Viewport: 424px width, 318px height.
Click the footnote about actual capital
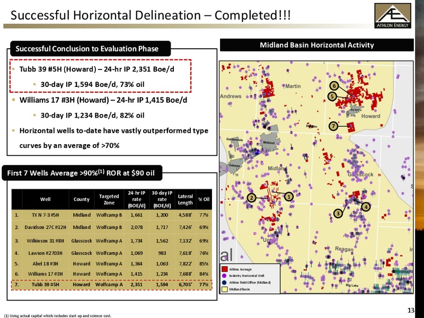pyautogui.click(x=57, y=315)
